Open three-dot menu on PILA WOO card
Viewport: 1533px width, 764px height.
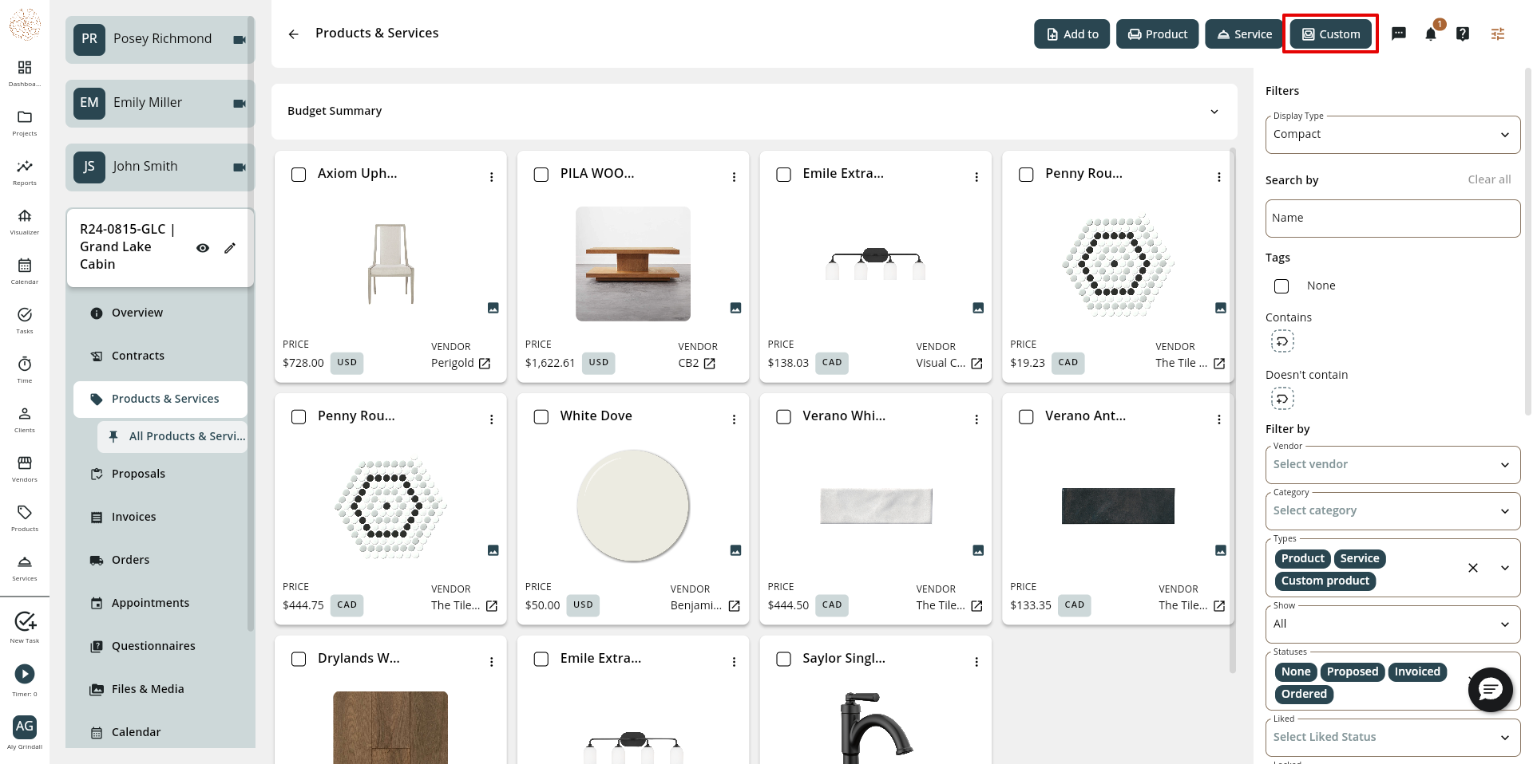734,177
